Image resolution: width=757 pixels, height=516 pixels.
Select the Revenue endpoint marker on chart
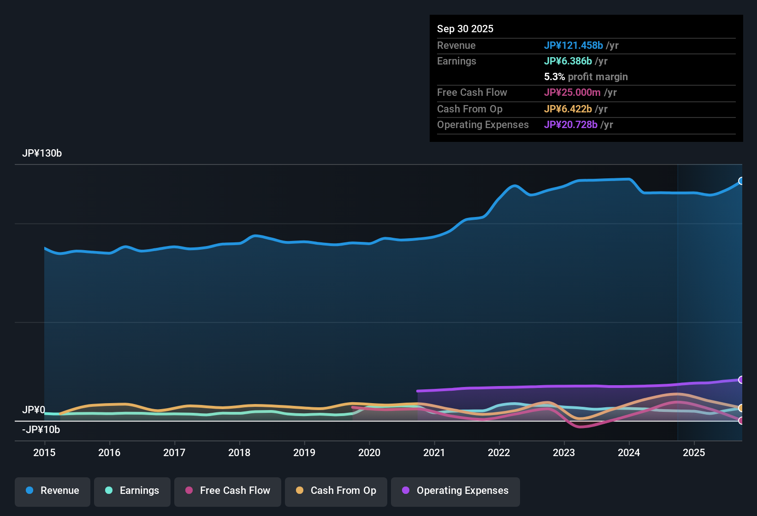(741, 181)
